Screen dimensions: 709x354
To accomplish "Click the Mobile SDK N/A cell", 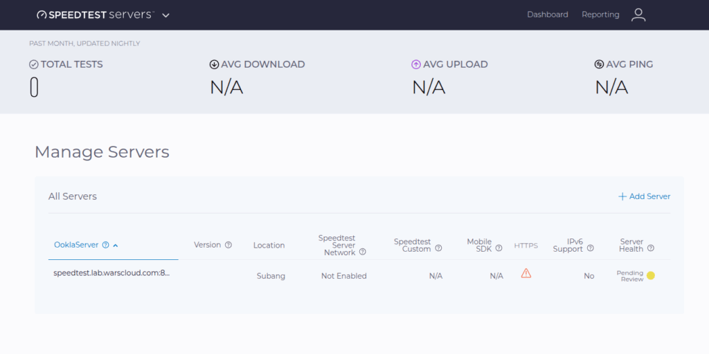I will click(x=496, y=276).
